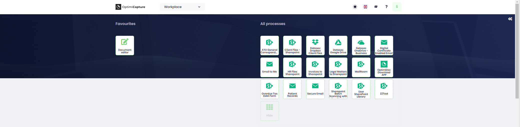This screenshot has width=520, height=127.
Task: Launch the Overdue Tax Debt Form
Action: click(270, 89)
